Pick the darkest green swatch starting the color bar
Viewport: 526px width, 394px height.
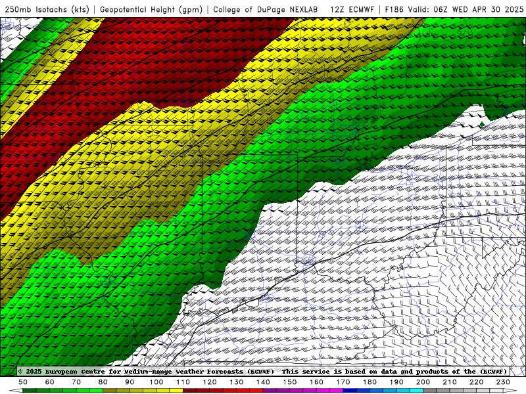point(29,391)
